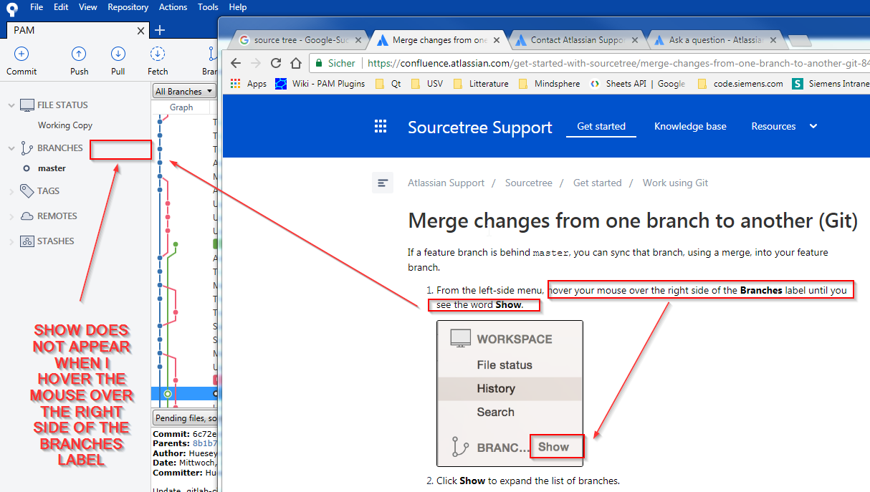Open the Atlassian app switcher grid icon
The width and height of the screenshot is (870, 492).
pos(381,127)
